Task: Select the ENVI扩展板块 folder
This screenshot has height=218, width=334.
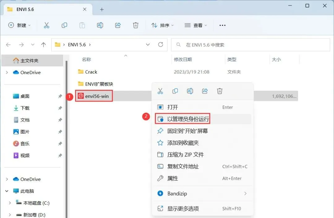Action: (x=99, y=84)
